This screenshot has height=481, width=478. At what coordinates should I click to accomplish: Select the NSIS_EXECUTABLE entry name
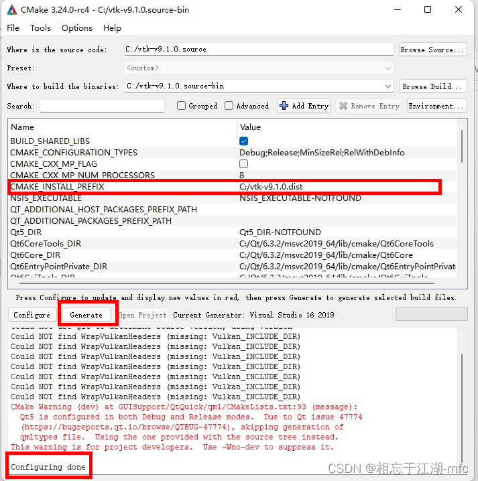(x=46, y=198)
